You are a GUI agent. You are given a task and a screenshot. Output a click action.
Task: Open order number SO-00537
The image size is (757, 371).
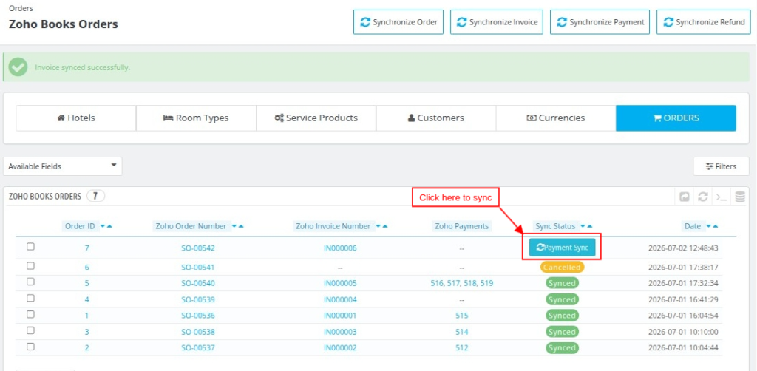[198, 348]
